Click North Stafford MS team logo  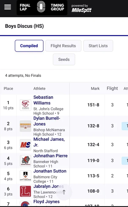25,145
